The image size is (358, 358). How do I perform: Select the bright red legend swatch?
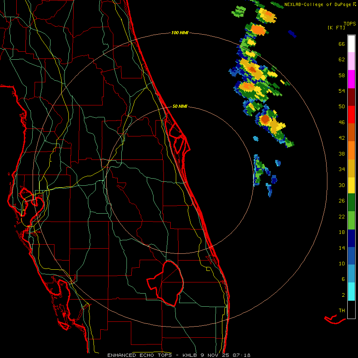point(351,115)
